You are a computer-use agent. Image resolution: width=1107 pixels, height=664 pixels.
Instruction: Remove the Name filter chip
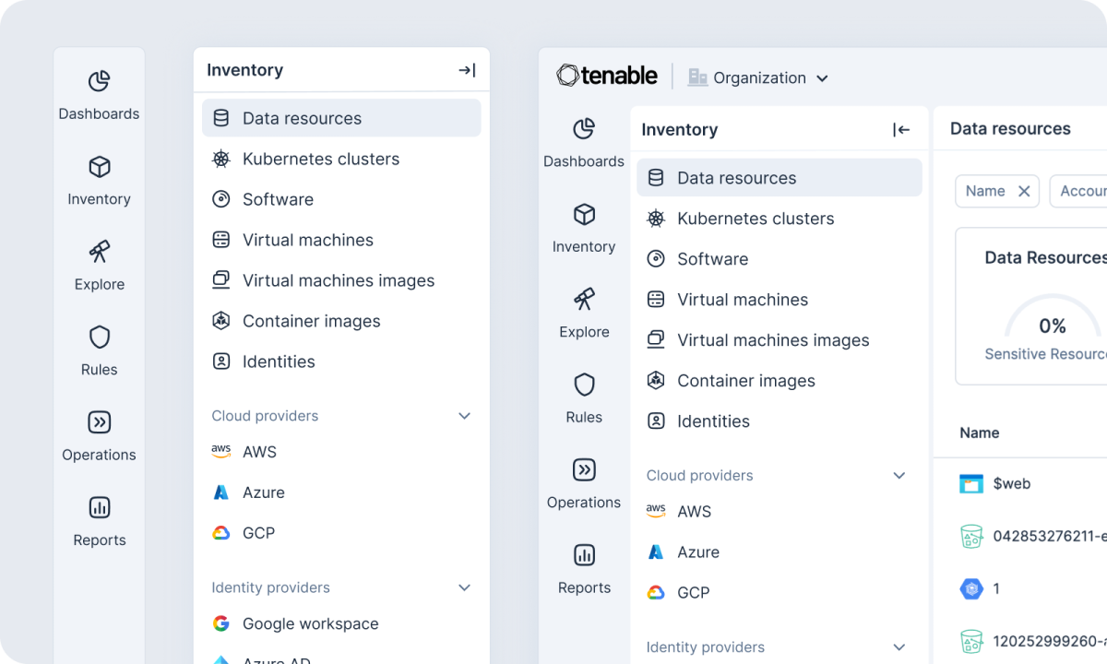coord(1024,191)
